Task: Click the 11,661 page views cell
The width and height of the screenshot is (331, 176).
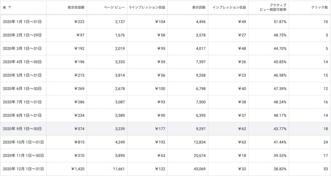Action: (x=119, y=169)
